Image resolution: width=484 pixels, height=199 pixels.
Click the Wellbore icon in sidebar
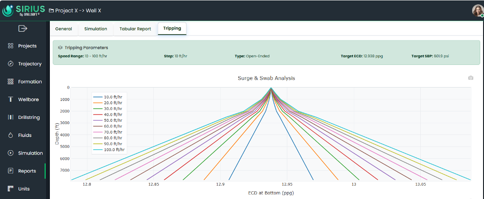click(10, 99)
